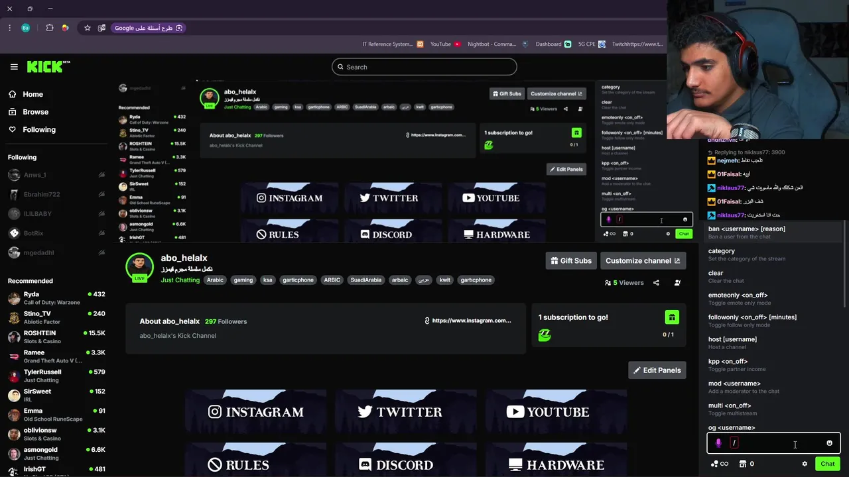Click the large Edit Panels button
This screenshot has width=849, height=477.
(657, 370)
